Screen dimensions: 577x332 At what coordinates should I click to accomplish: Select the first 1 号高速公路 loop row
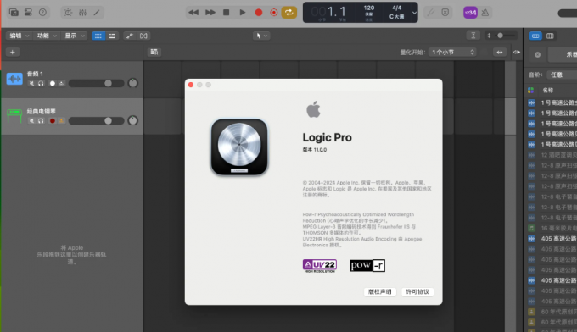(x=552, y=102)
